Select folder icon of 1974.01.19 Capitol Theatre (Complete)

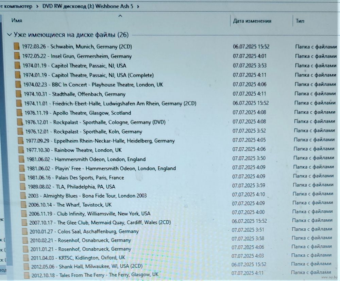[x=18, y=75]
